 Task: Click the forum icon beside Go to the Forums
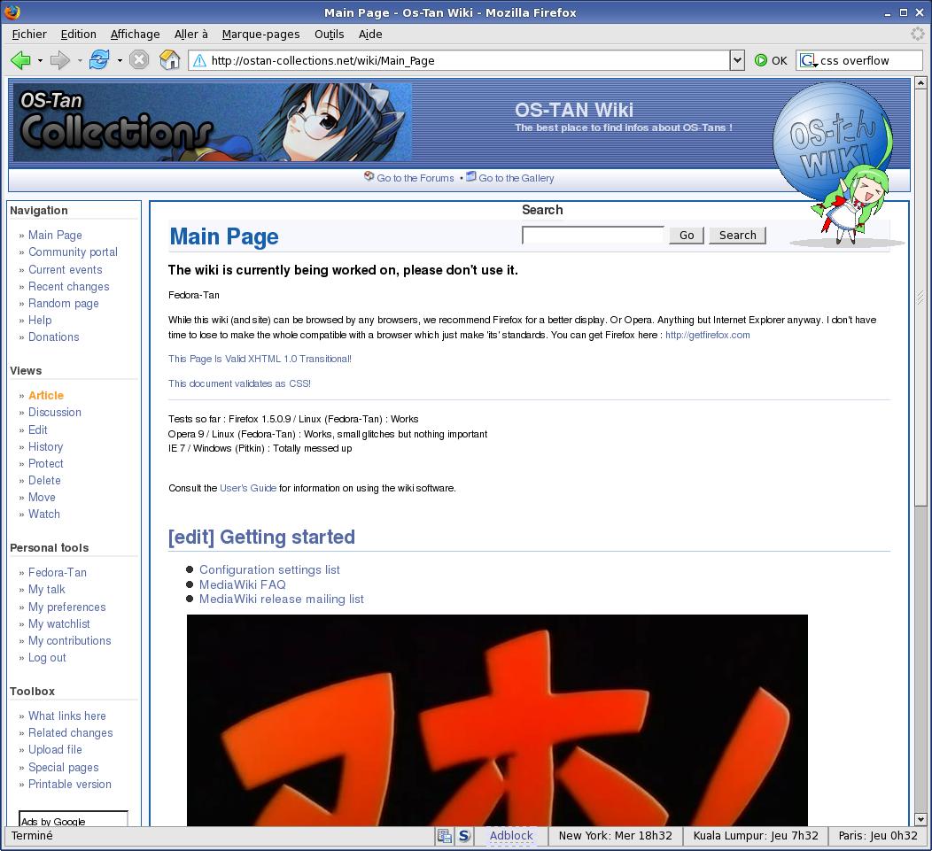click(x=369, y=176)
